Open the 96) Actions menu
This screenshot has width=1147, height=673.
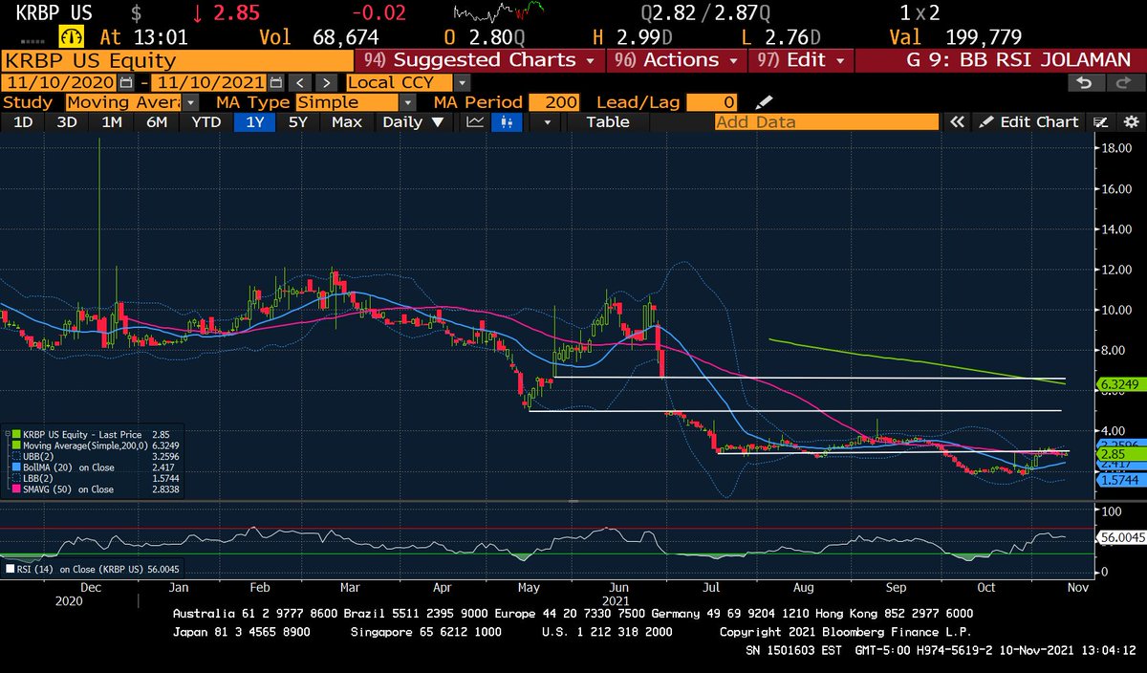676,58
